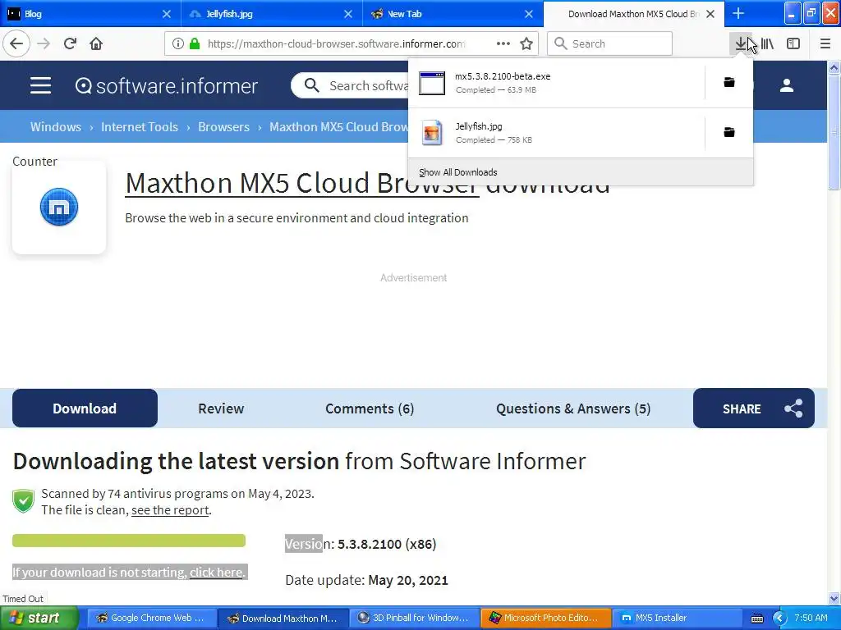The image size is (841, 630).
Task: Click the Firefox Search field
Action: click(609, 43)
